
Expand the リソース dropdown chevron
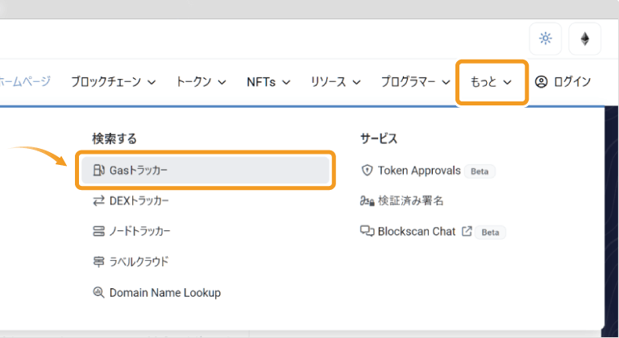coord(356,82)
